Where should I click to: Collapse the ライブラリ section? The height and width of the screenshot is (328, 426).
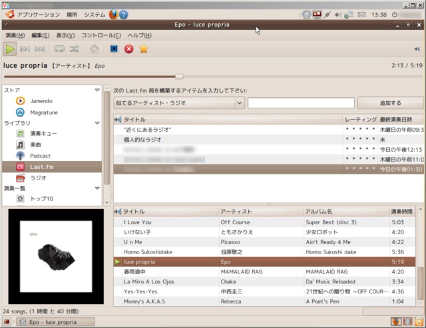point(97,123)
